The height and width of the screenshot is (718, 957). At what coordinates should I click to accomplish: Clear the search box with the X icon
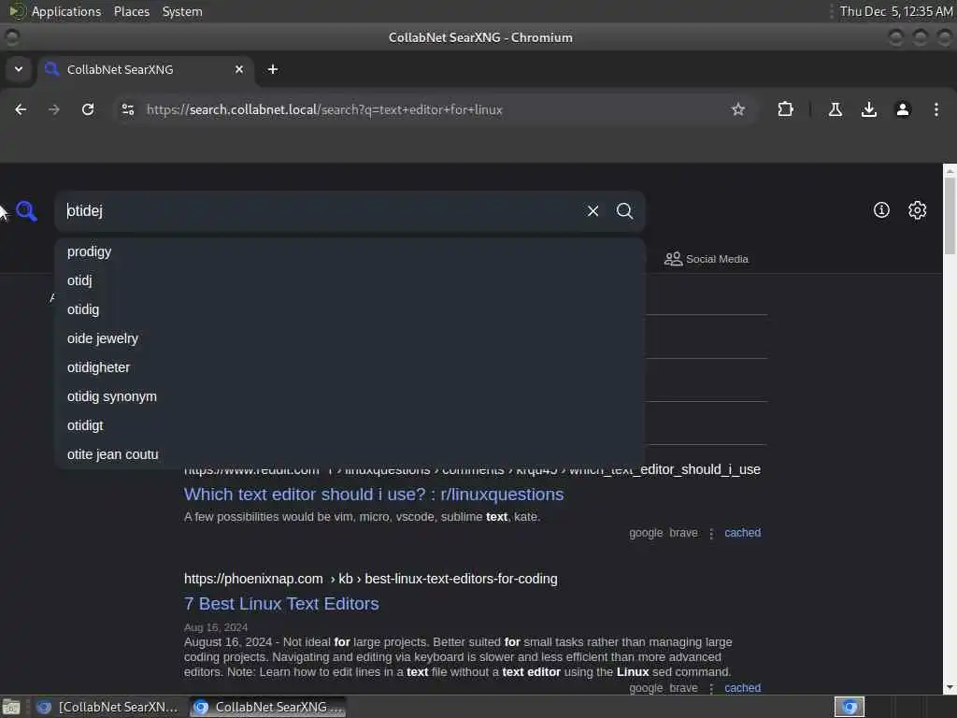point(593,211)
